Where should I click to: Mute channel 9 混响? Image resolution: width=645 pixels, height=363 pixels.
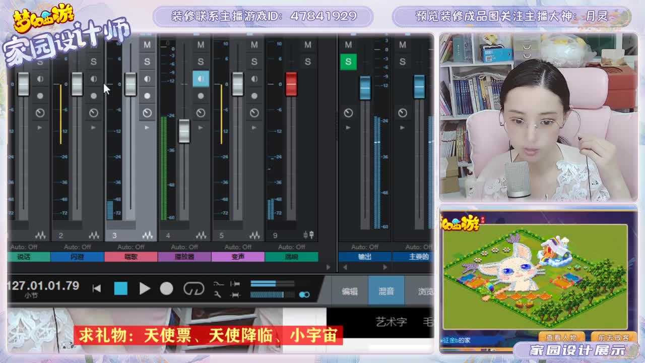coord(307,44)
